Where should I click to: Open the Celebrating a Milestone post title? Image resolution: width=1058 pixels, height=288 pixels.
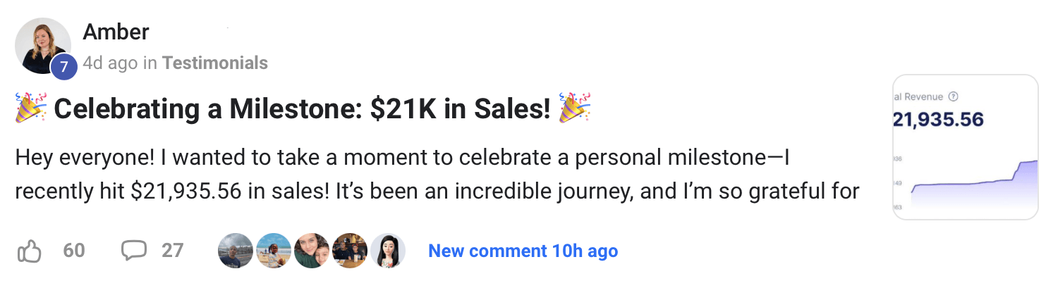(x=301, y=109)
